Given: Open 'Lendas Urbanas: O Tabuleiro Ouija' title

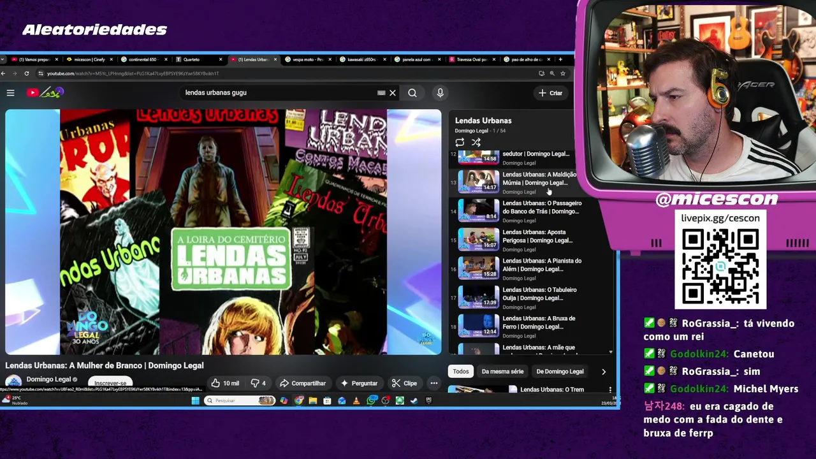Looking at the screenshot, I should [539, 294].
